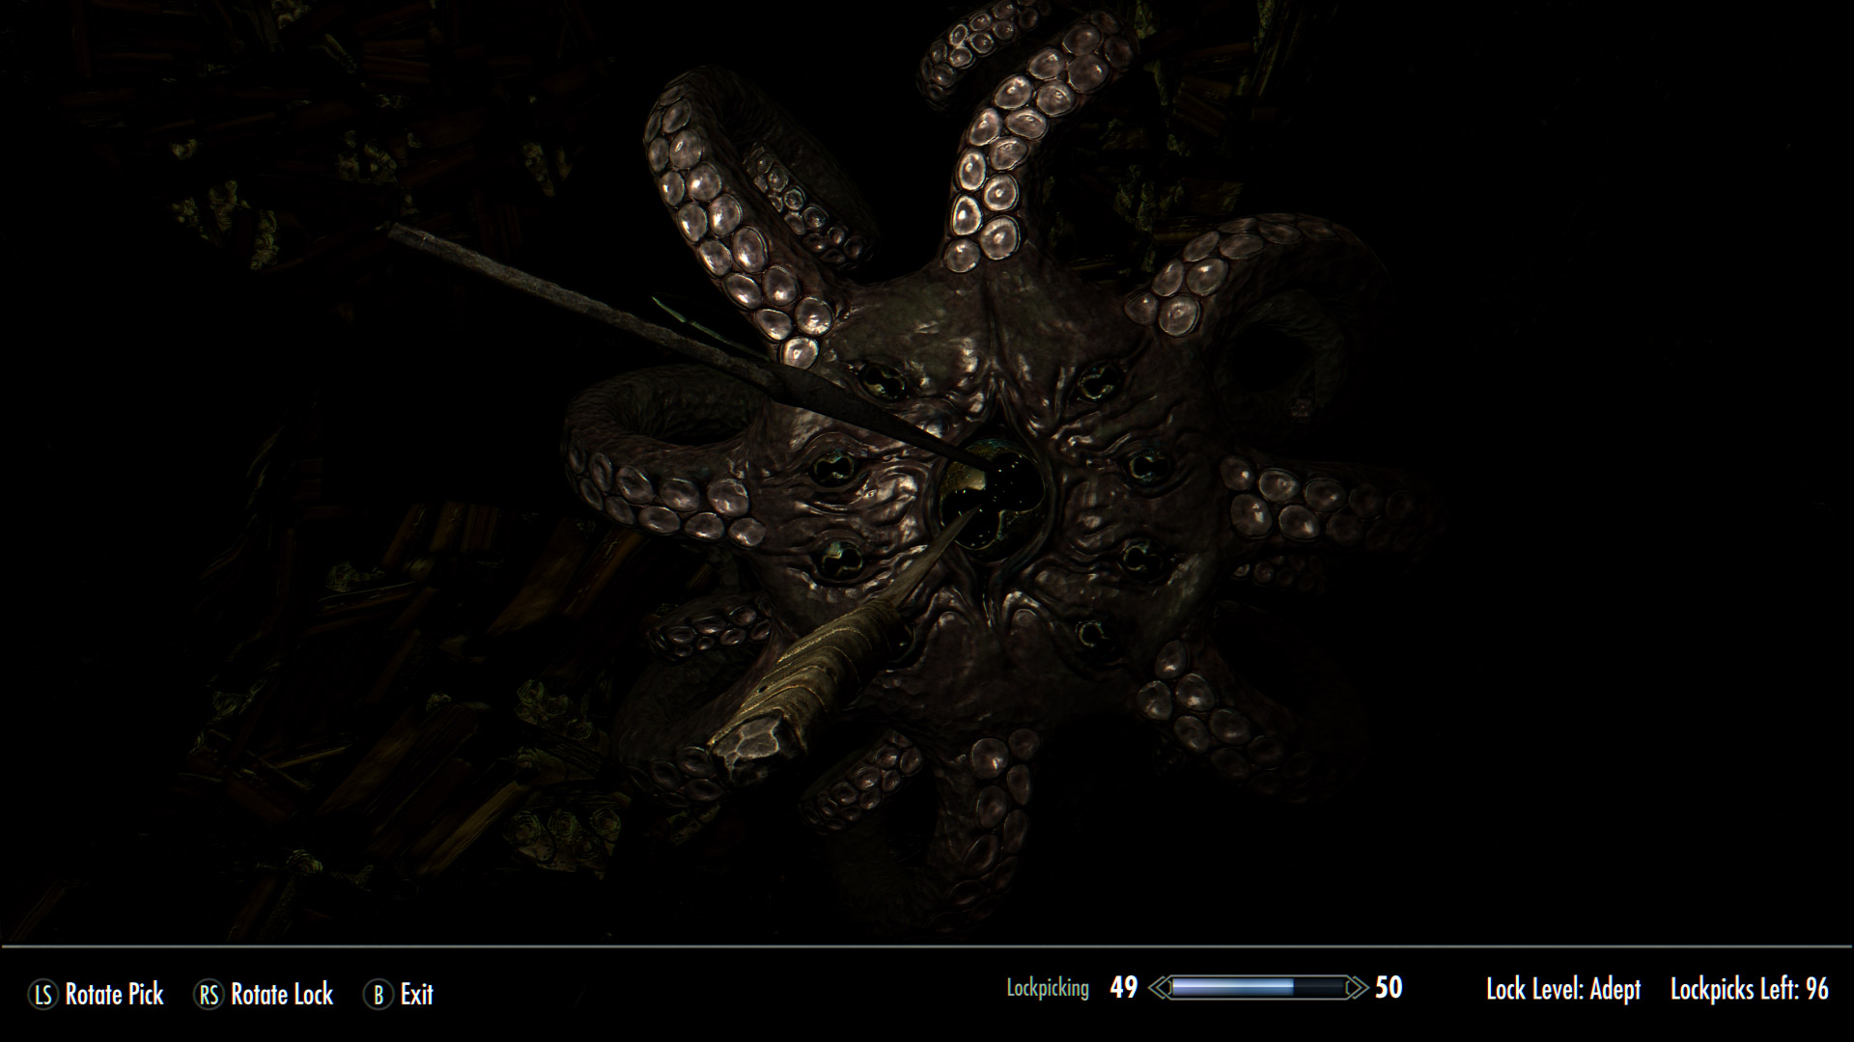
Task: Select the Rotate Lock label
Action: pos(281,995)
